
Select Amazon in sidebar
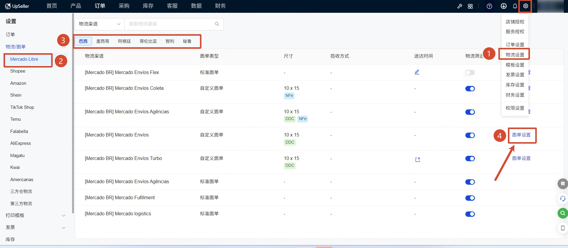click(18, 83)
